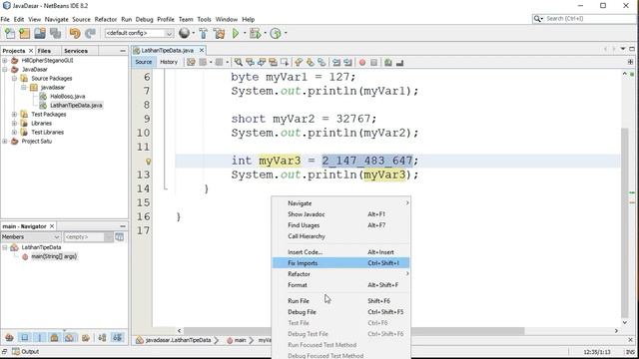Click javadasar.LatihanTipeData breadcrumb

[x=178, y=340]
